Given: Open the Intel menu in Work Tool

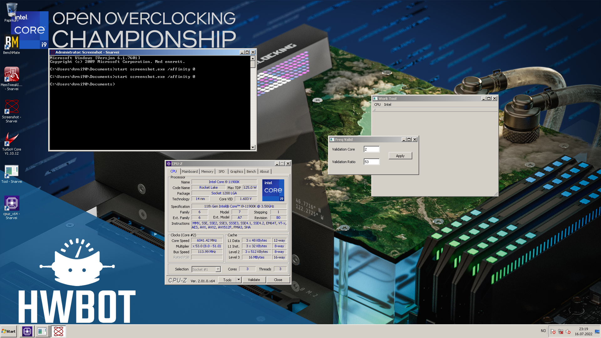Looking at the screenshot, I should (388, 105).
